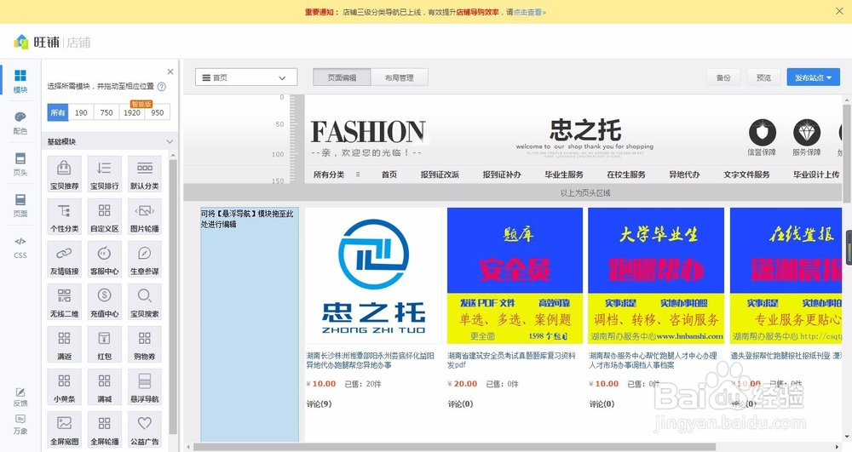Switch to the 布局管理 tab
Viewport: 852px width, 452px height.
(x=400, y=77)
